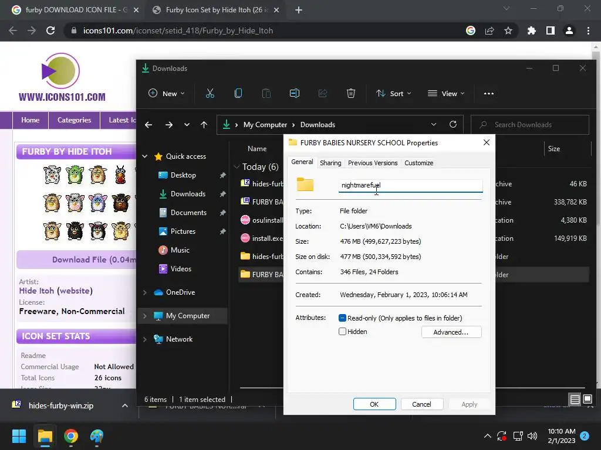Image resolution: width=601 pixels, height=450 pixels.
Task: Refresh the Downloads folder view
Action: pos(453,124)
